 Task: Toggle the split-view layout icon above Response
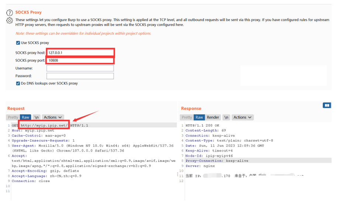(x=327, y=105)
